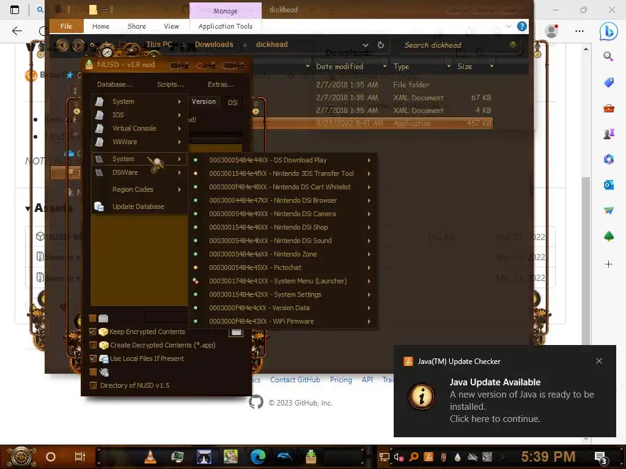
Task: Expand System Menu (Launcher) submenu arrow
Action: click(x=369, y=281)
